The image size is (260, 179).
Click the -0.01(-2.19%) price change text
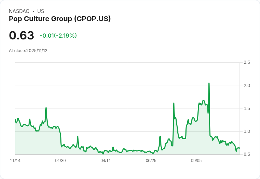pyautogui.click(x=58, y=36)
